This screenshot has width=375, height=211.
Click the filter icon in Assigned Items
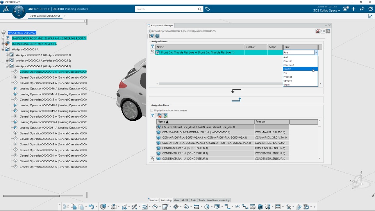(x=152, y=46)
